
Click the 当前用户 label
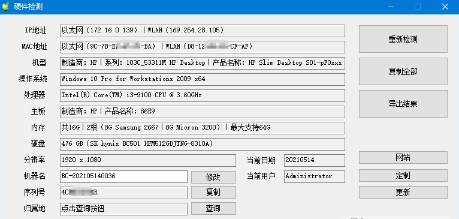(261, 176)
